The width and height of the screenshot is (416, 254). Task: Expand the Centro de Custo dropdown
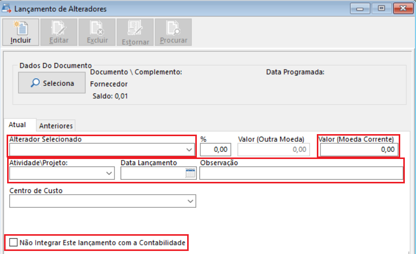click(190, 201)
